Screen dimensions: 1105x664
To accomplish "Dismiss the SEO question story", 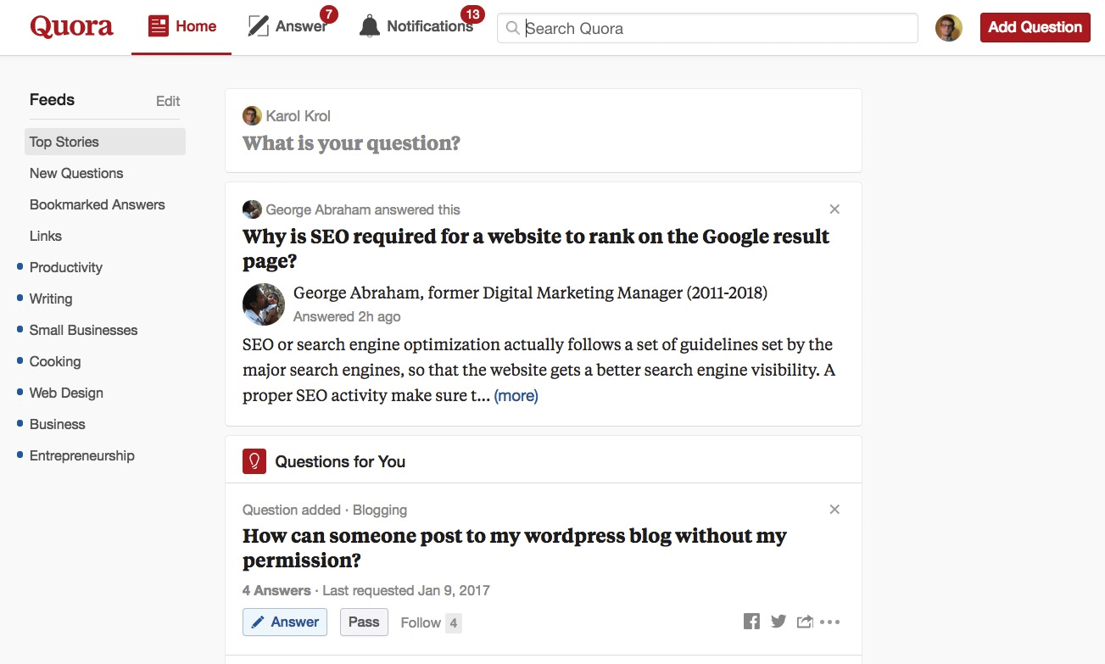I will [834, 209].
